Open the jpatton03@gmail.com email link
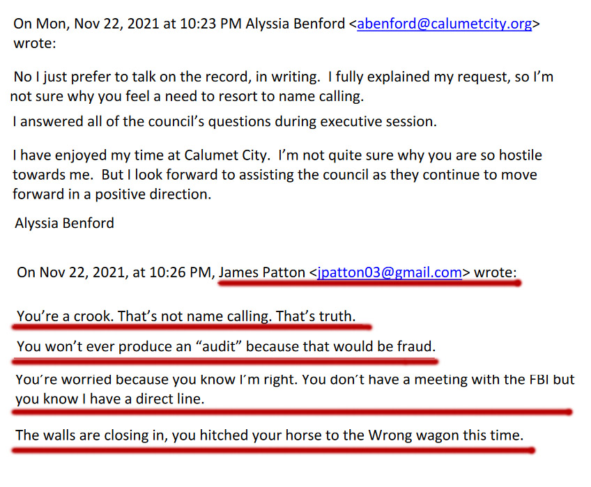The width and height of the screenshot is (591, 487). coord(390,272)
